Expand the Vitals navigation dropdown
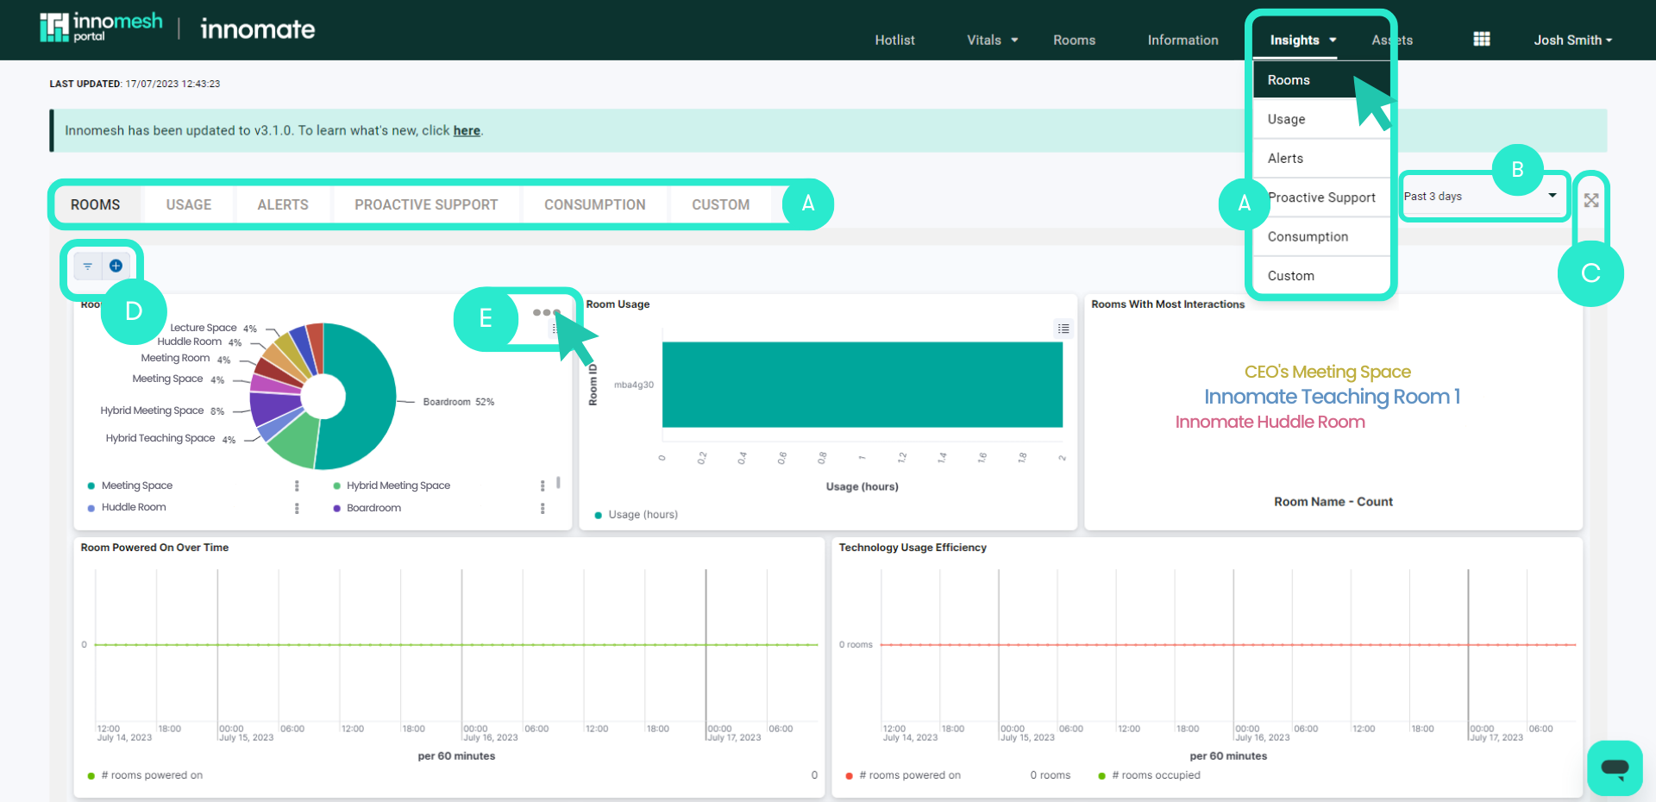This screenshot has width=1656, height=802. pos(990,40)
